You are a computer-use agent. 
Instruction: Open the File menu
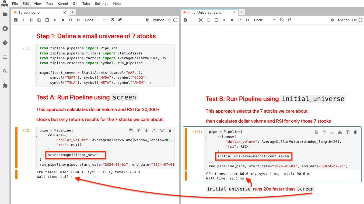click(x=15, y=4)
